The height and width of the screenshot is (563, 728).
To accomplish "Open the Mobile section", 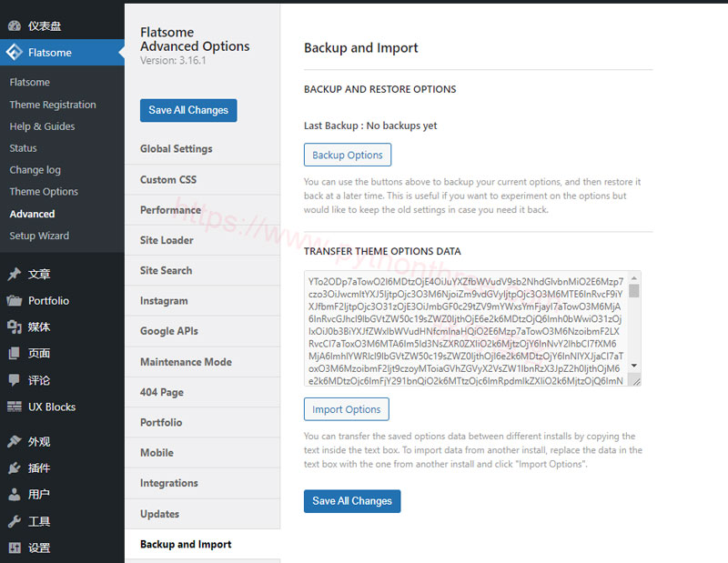I will pos(202,453).
